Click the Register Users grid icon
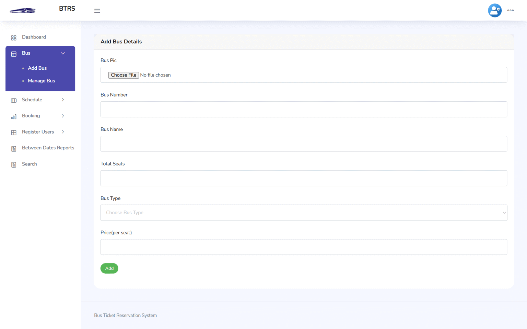Image resolution: width=527 pixels, height=329 pixels. coord(14,132)
